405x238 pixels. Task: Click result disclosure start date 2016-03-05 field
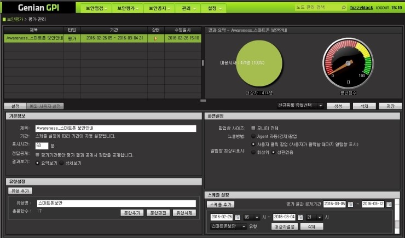click(x=334, y=204)
